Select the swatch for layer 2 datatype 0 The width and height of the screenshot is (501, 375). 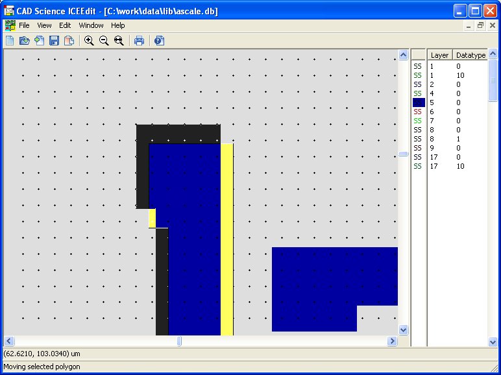pyautogui.click(x=418, y=84)
